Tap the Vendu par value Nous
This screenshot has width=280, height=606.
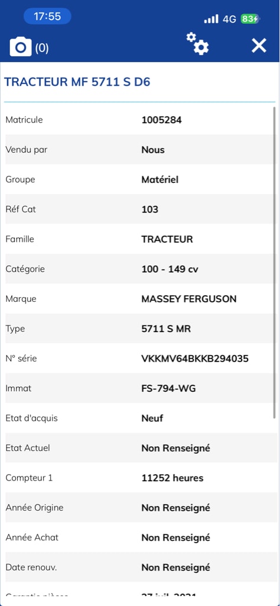(153, 150)
